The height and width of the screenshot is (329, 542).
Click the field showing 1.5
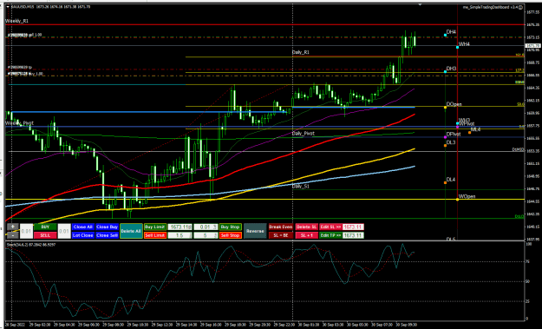point(180,235)
